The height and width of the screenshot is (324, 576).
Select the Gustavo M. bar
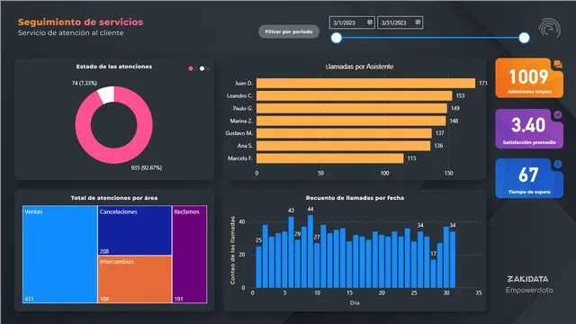(344, 133)
